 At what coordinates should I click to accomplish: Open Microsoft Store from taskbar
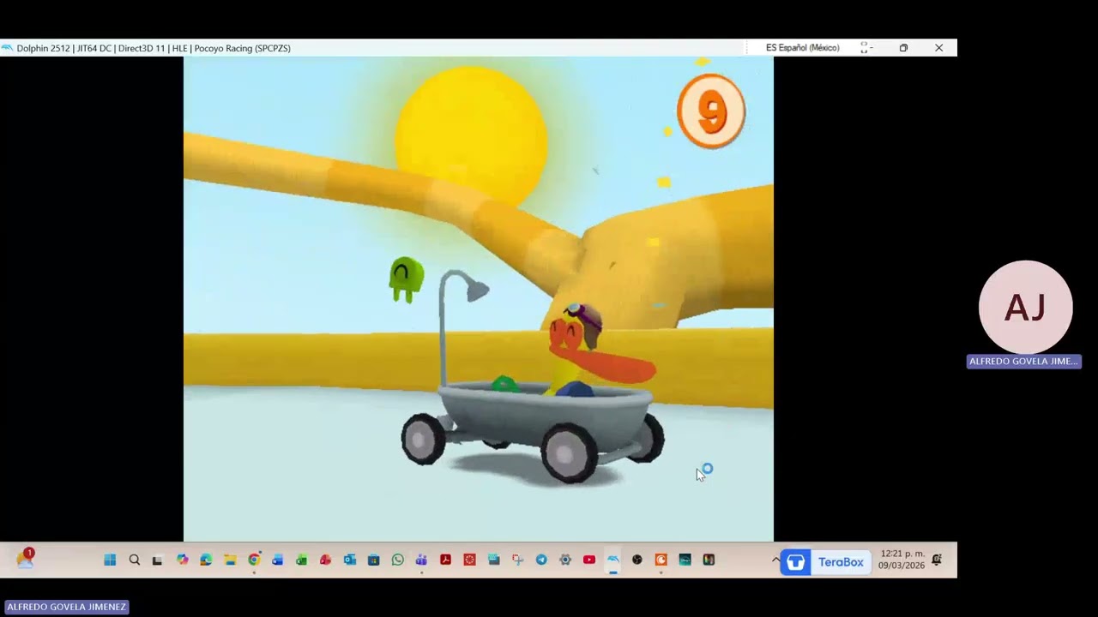click(x=373, y=560)
